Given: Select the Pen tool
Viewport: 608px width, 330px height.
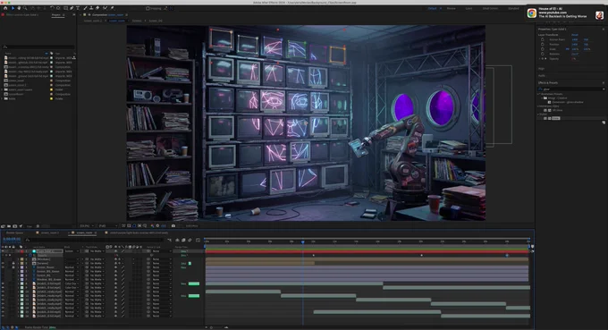Looking at the screenshot, I should 72,8.
